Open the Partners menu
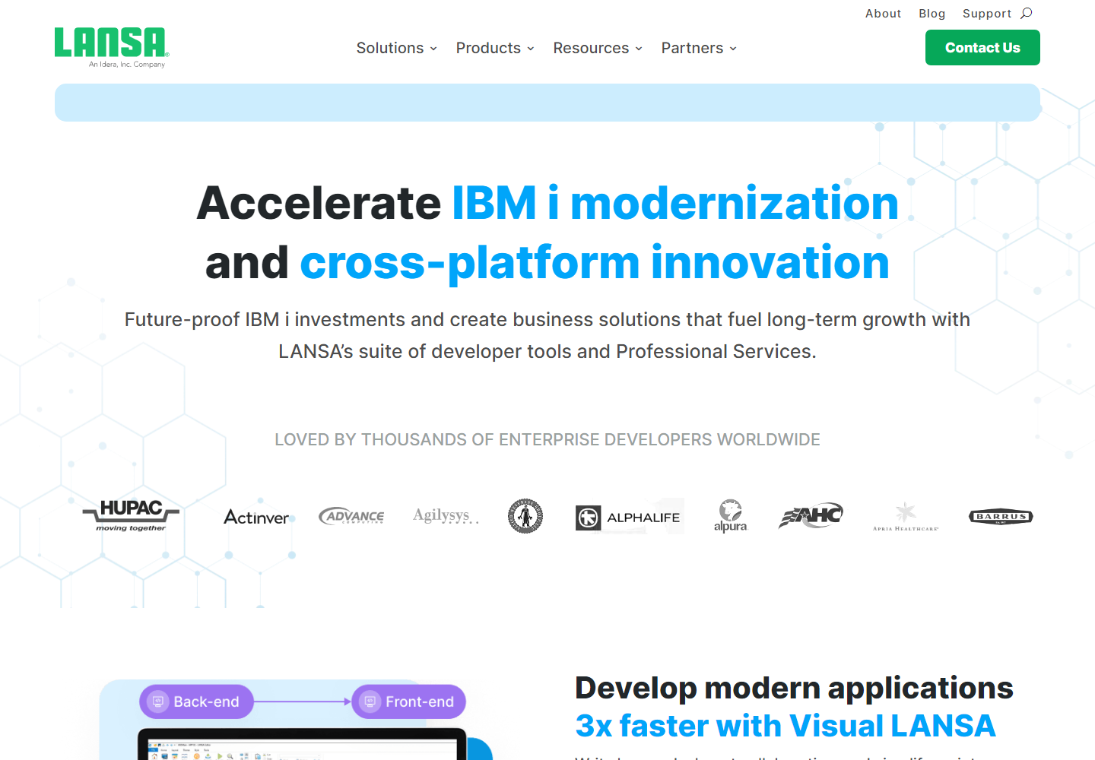Viewport: 1095px width, 760px height. [699, 48]
